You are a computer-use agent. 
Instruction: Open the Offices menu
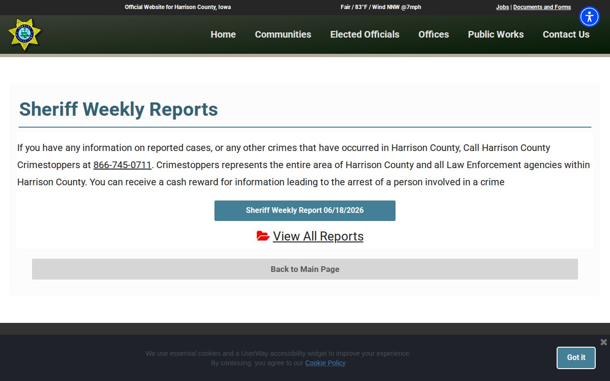pyautogui.click(x=434, y=34)
